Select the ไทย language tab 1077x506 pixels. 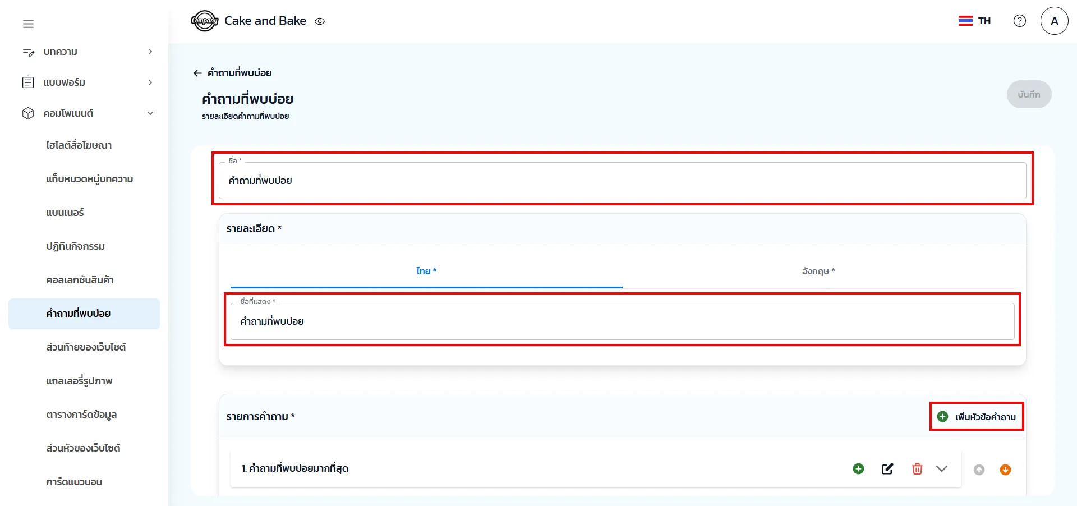tap(426, 271)
